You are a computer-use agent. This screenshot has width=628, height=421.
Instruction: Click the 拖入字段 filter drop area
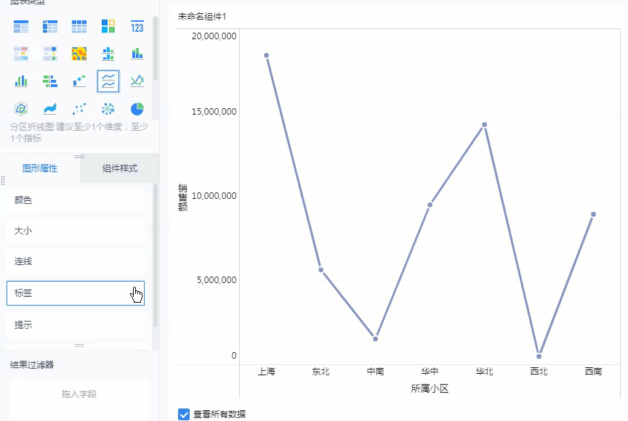[79, 394]
